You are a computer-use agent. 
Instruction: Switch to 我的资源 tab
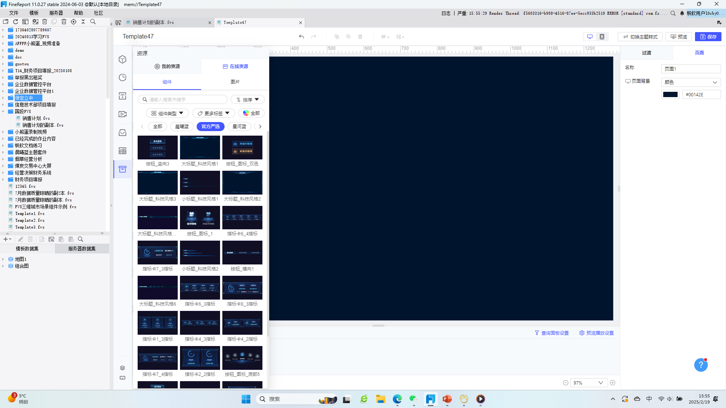tap(167, 66)
